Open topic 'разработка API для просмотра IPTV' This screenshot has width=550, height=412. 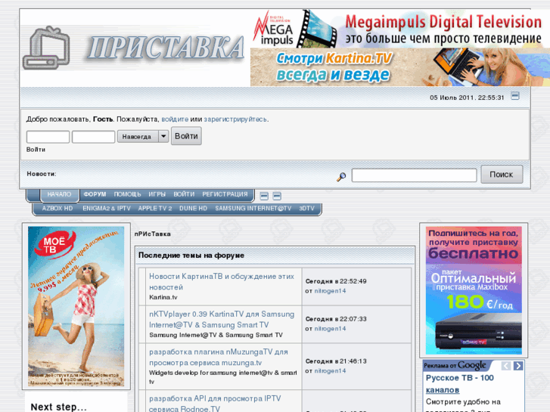[215, 404]
